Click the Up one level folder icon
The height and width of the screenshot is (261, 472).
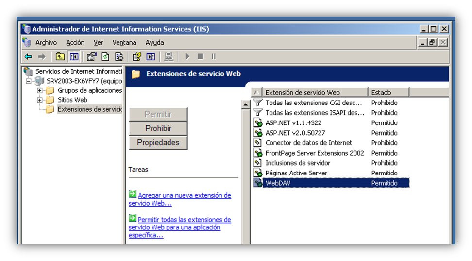point(60,57)
